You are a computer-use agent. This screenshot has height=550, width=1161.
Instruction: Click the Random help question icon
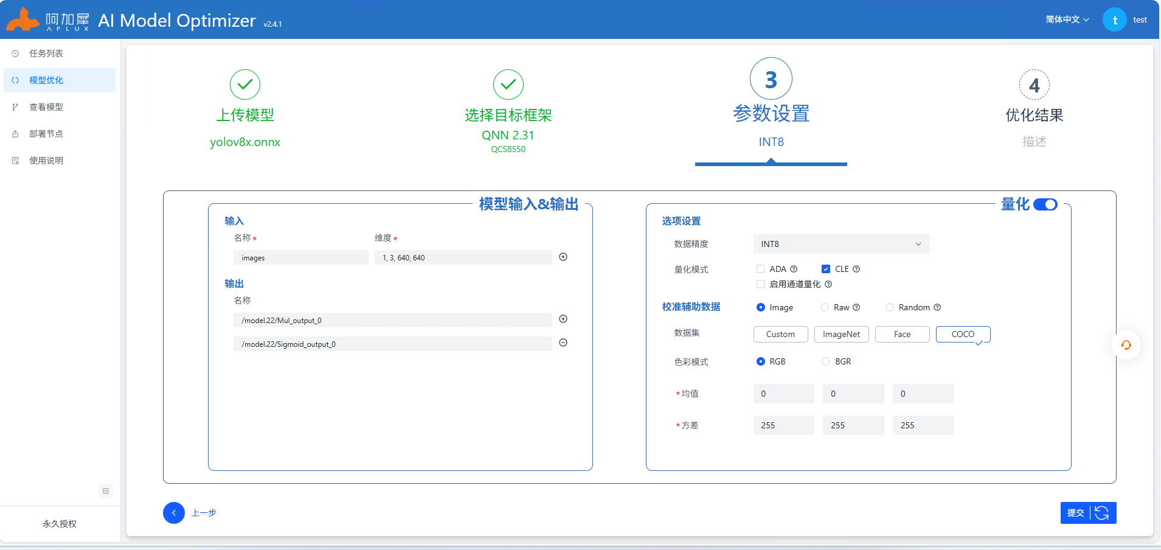937,307
